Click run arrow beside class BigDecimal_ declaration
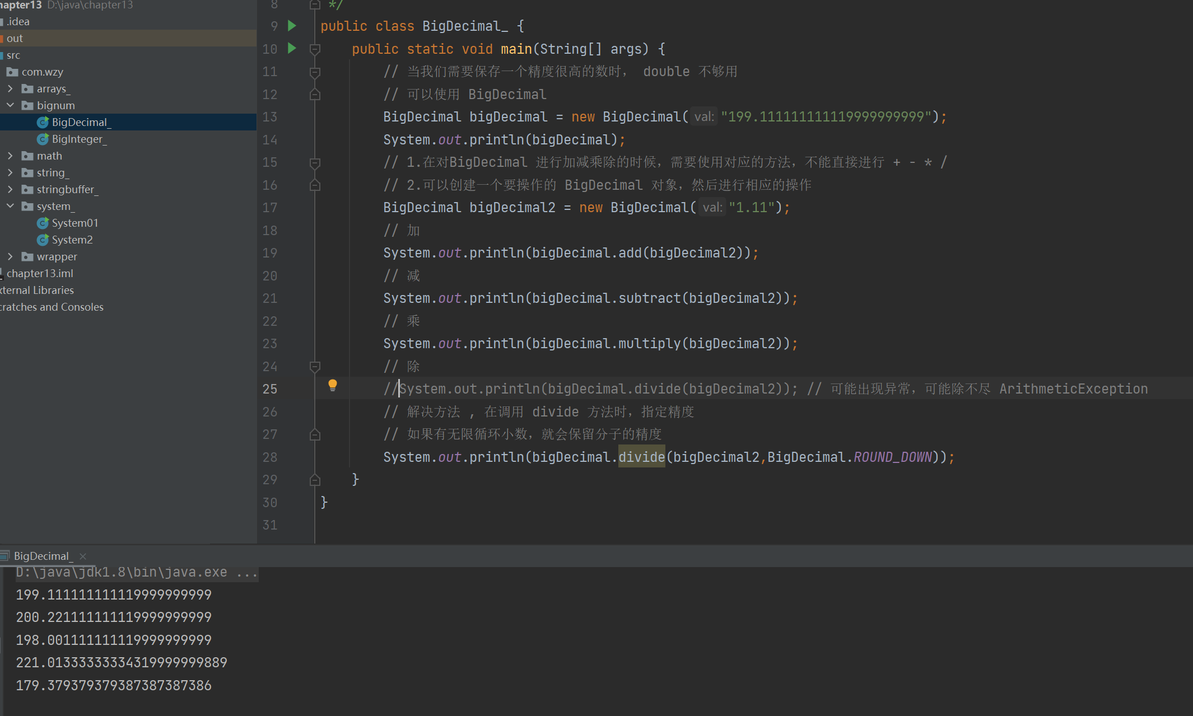1193x716 pixels. 292,26
